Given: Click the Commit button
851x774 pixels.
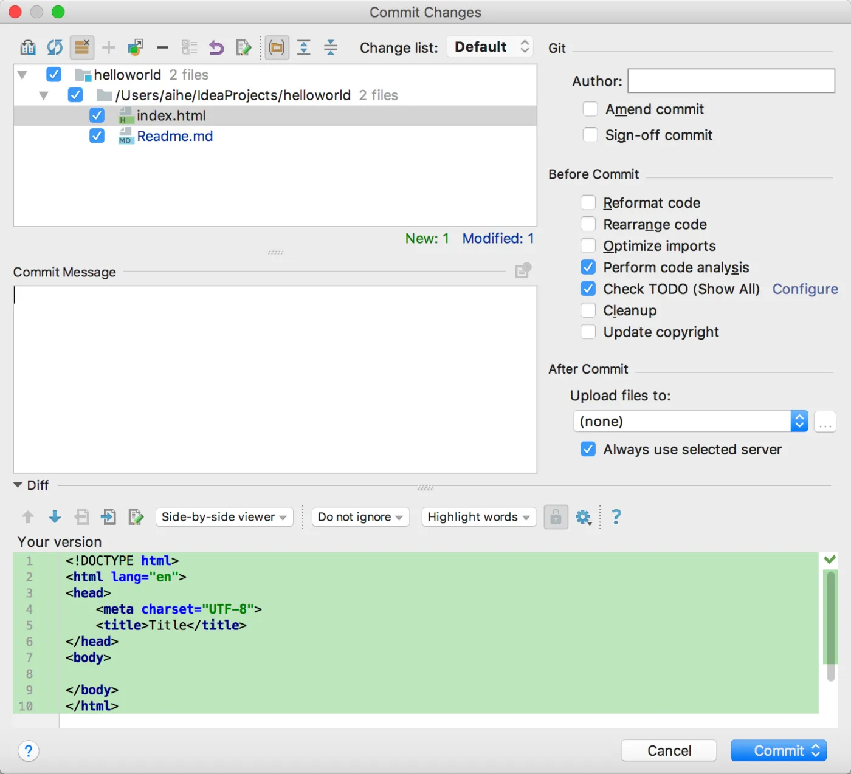Looking at the screenshot, I should point(778,751).
